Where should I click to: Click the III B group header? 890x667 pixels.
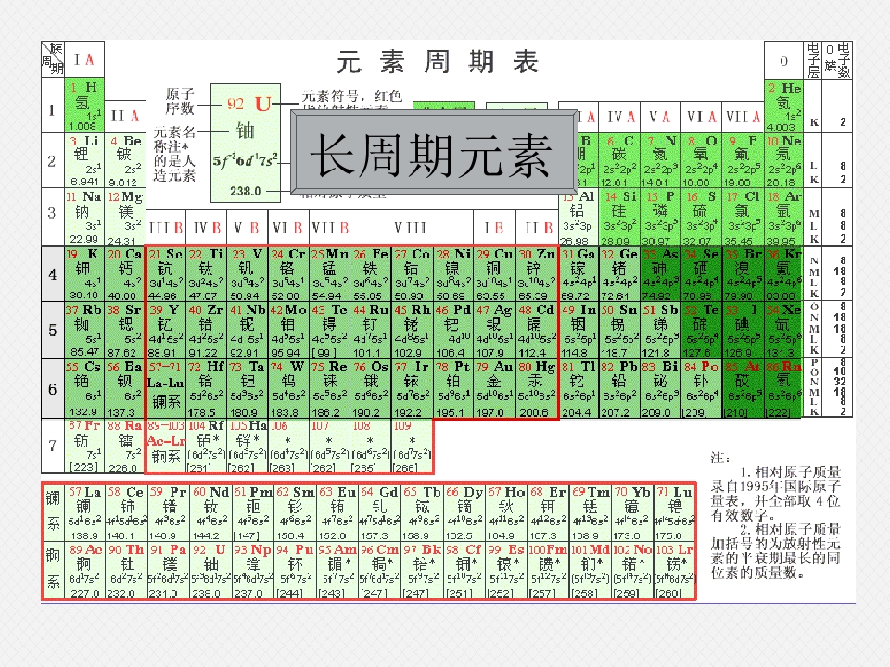click(166, 228)
